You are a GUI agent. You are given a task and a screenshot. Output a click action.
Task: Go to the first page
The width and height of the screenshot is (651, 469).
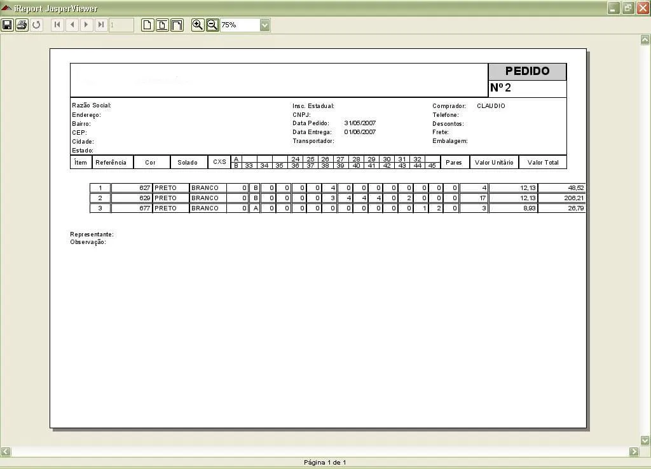click(57, 25)
